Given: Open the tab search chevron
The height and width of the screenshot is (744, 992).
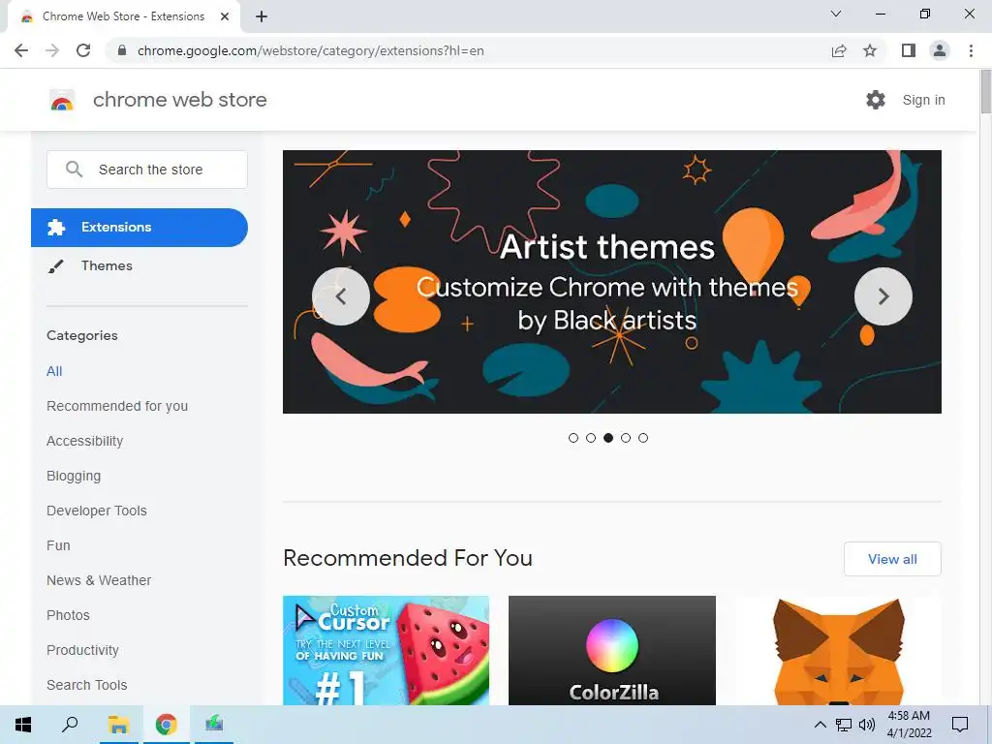Looking at the screenshot, I should [836, 14].
